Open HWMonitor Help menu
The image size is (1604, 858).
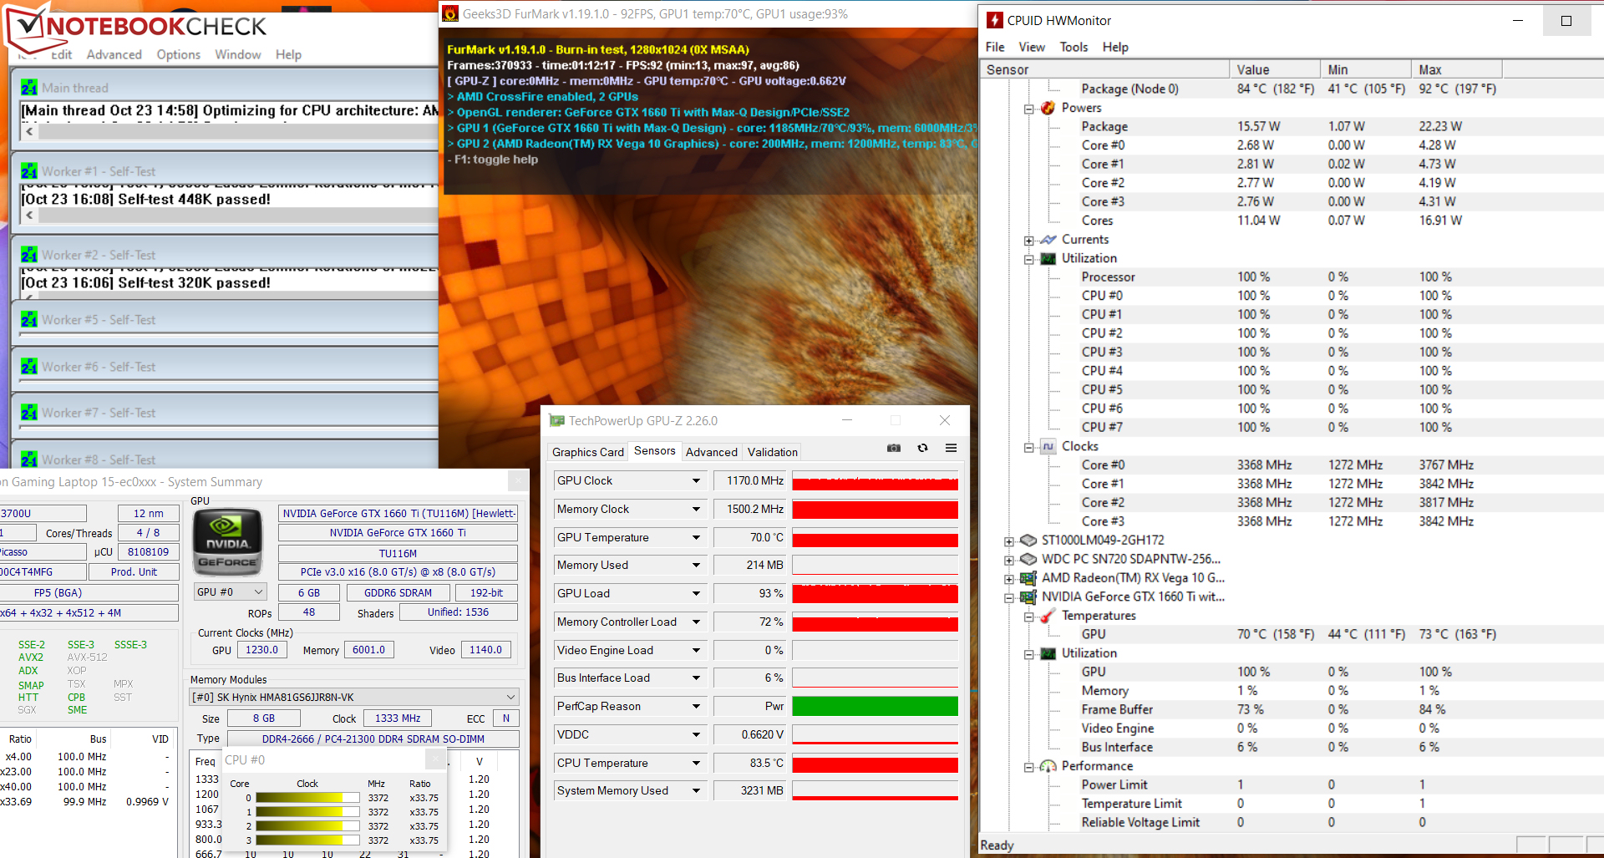[1115, 47]
